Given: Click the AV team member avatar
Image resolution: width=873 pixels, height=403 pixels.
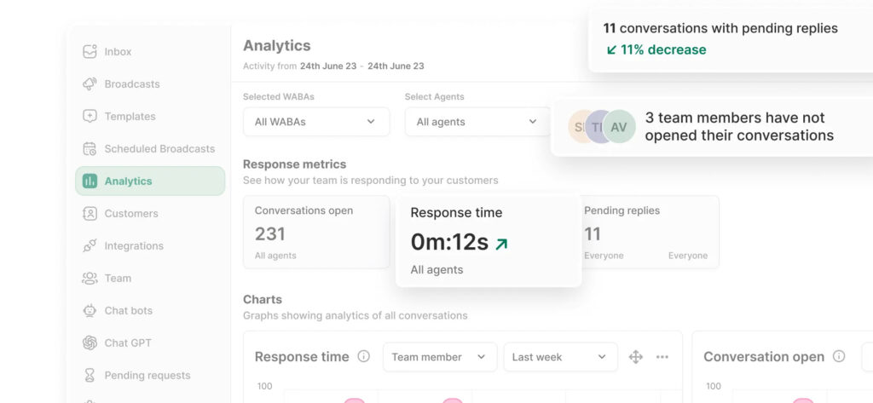Looking at the screenshot, I should 620,127.
